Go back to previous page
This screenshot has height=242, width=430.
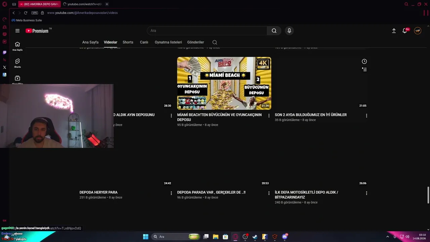tap(13, 13)
